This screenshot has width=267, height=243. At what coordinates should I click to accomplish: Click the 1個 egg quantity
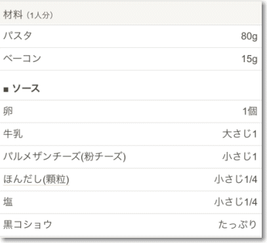[250, 111]
